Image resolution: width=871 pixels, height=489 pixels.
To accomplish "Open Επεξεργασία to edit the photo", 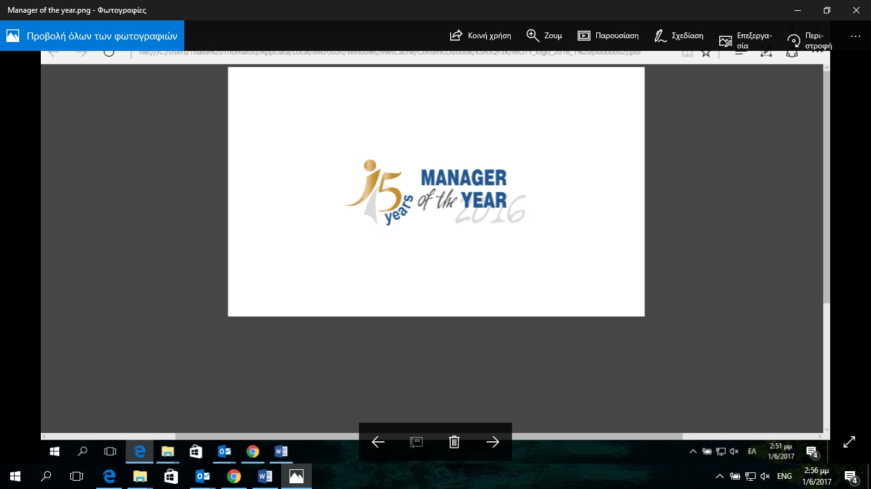I will 726,39.
